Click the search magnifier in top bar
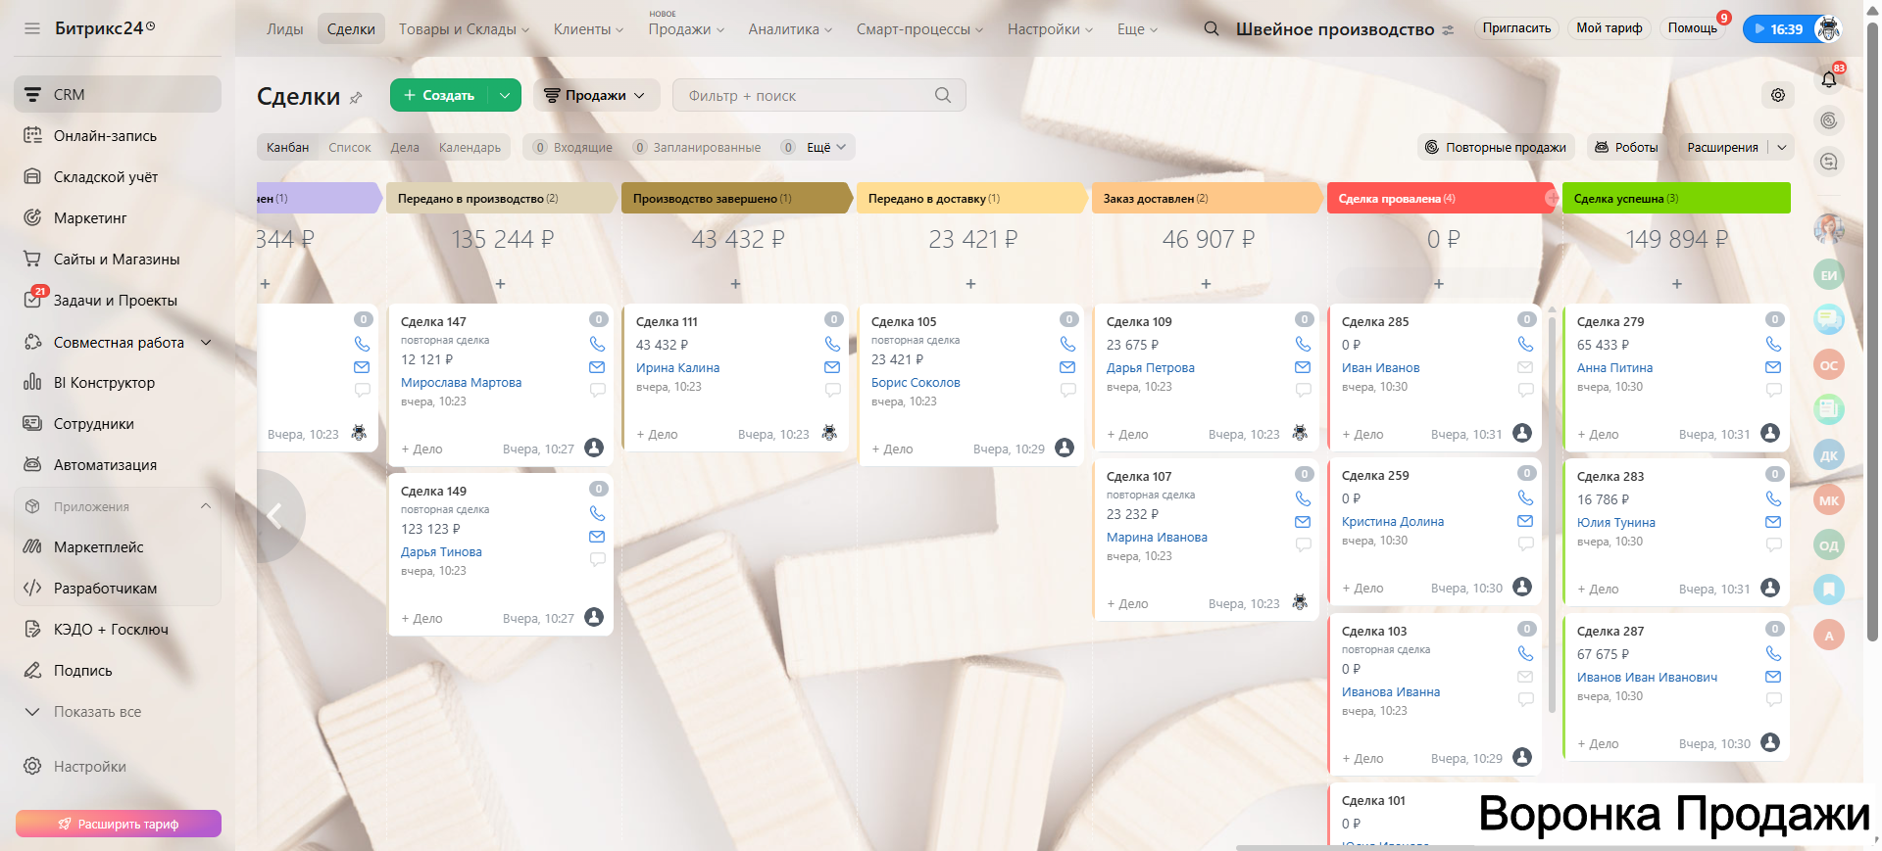1882x851 pixels. pyautogui.click(x=1212, y=28)
